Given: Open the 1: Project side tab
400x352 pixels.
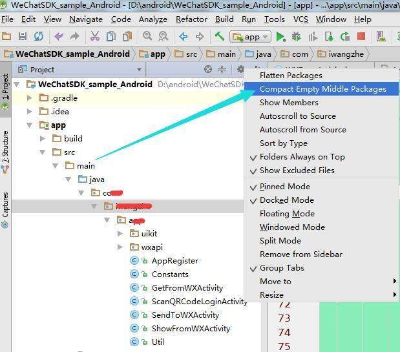Looking at the screenshot, I should (5, 90).
